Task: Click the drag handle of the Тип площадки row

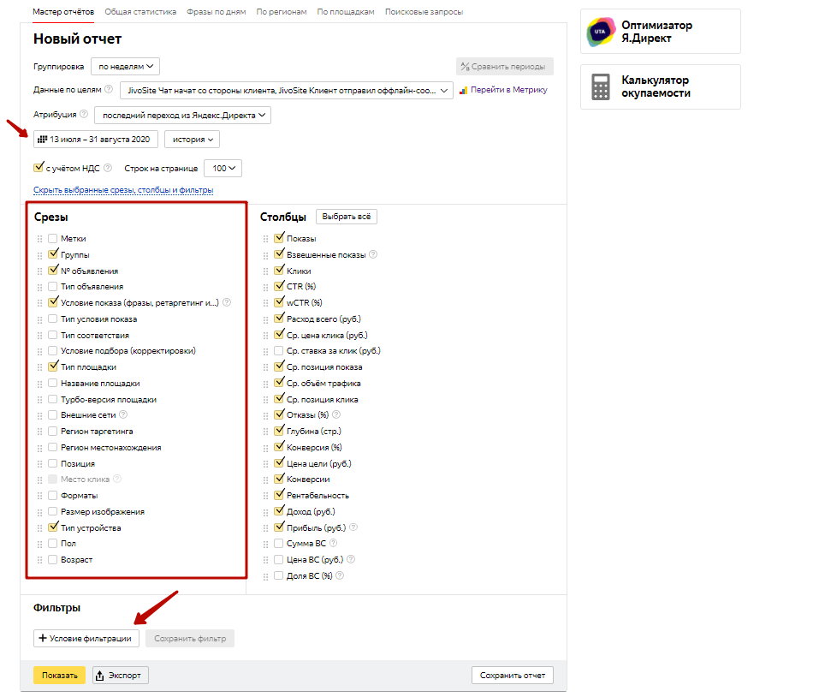Action: click(39, 367)
